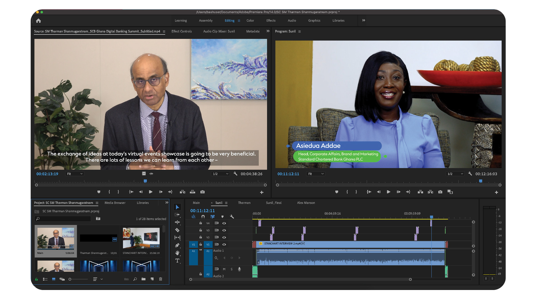Hide the V2 track output eye

point(224,237)
